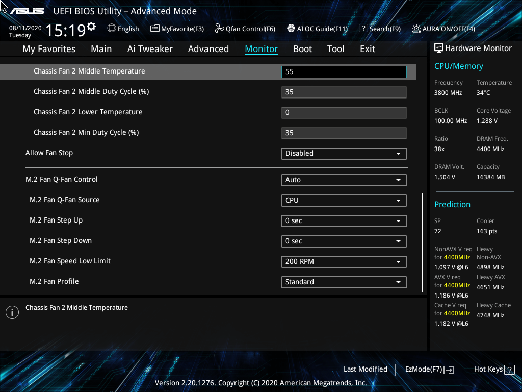Switch to EzMode
The width and height of the screenshot is (522, 392).
pos(429,369)
